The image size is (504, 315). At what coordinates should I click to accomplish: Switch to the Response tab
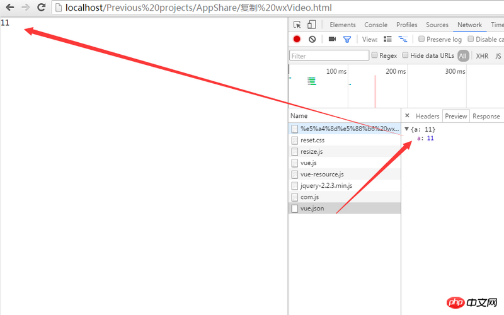click(x=486, y=116)
